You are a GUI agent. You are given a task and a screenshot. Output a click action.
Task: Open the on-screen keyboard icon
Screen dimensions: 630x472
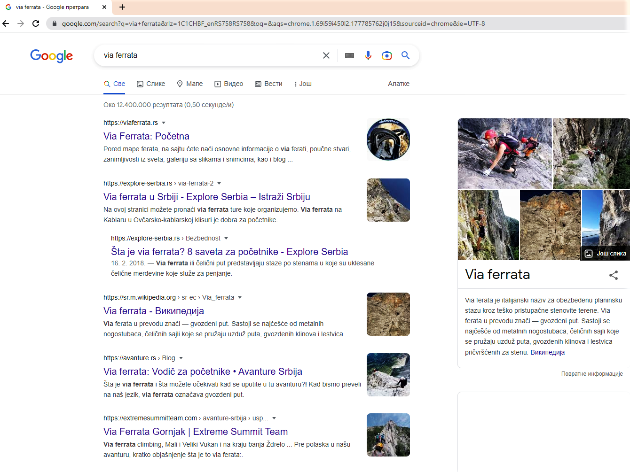[x=349, y=55]
